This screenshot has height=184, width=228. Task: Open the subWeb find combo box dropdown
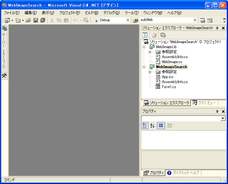click(x=195, y=20)
